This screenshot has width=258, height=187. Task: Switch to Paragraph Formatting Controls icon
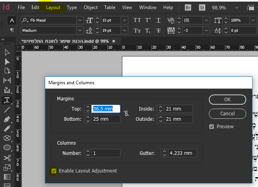[x=12, y=30]
